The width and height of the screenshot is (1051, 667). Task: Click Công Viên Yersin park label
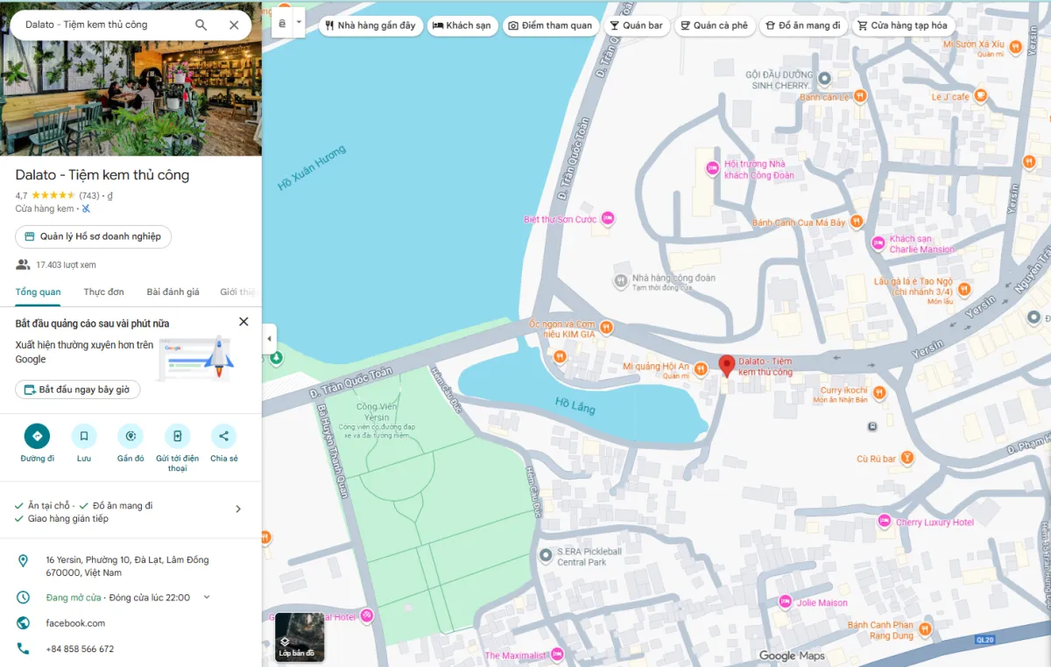point(378,411)
